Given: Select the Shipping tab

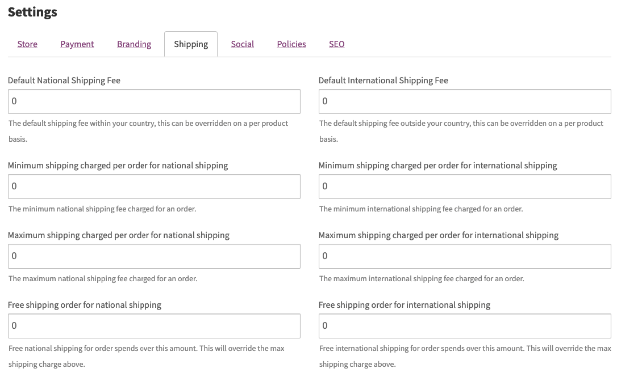Looking at the screenshot, I should (x=191, y=44).
